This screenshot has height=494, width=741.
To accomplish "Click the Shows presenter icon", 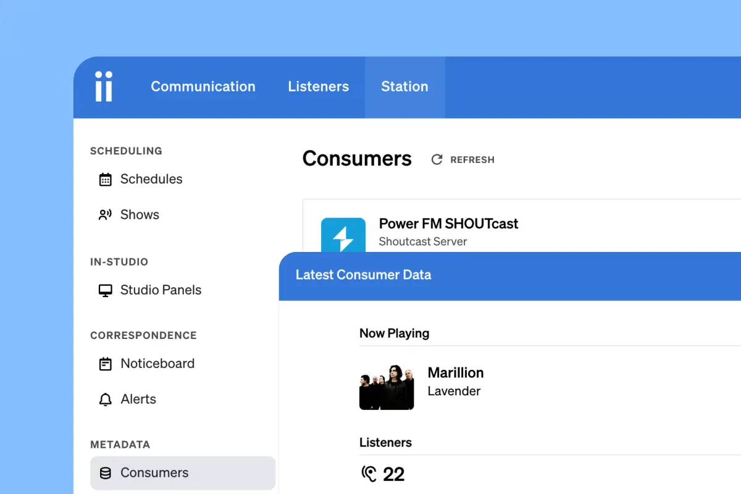I will coord(106,215).
